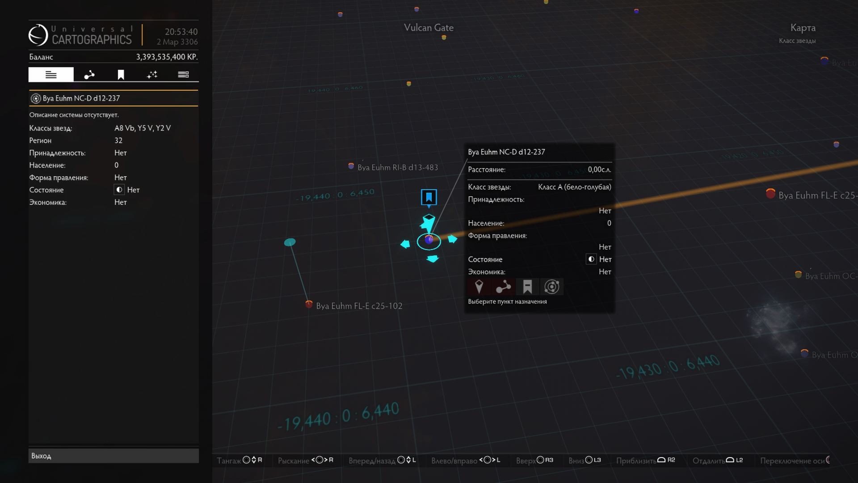Viewport: 858px width, 483px height.
Task: Click the Отдалить L2 control hint
Action: (718, 460)
